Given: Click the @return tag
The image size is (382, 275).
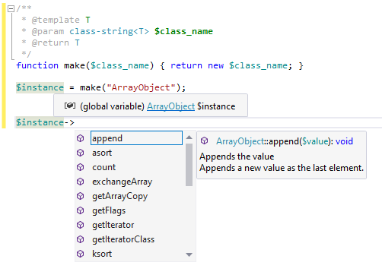Looking at the screenshot, I should [50, 43].
